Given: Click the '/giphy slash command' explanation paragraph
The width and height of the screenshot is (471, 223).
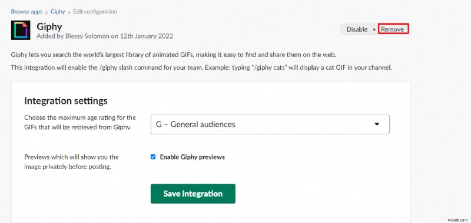Looking at the screenshot, I should tap(201, 67).
